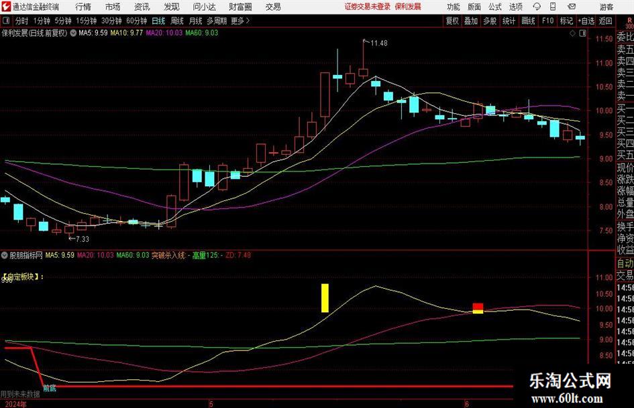
Task: Toggle the panel layout icon beside the diamond
Action: point(582,33)
